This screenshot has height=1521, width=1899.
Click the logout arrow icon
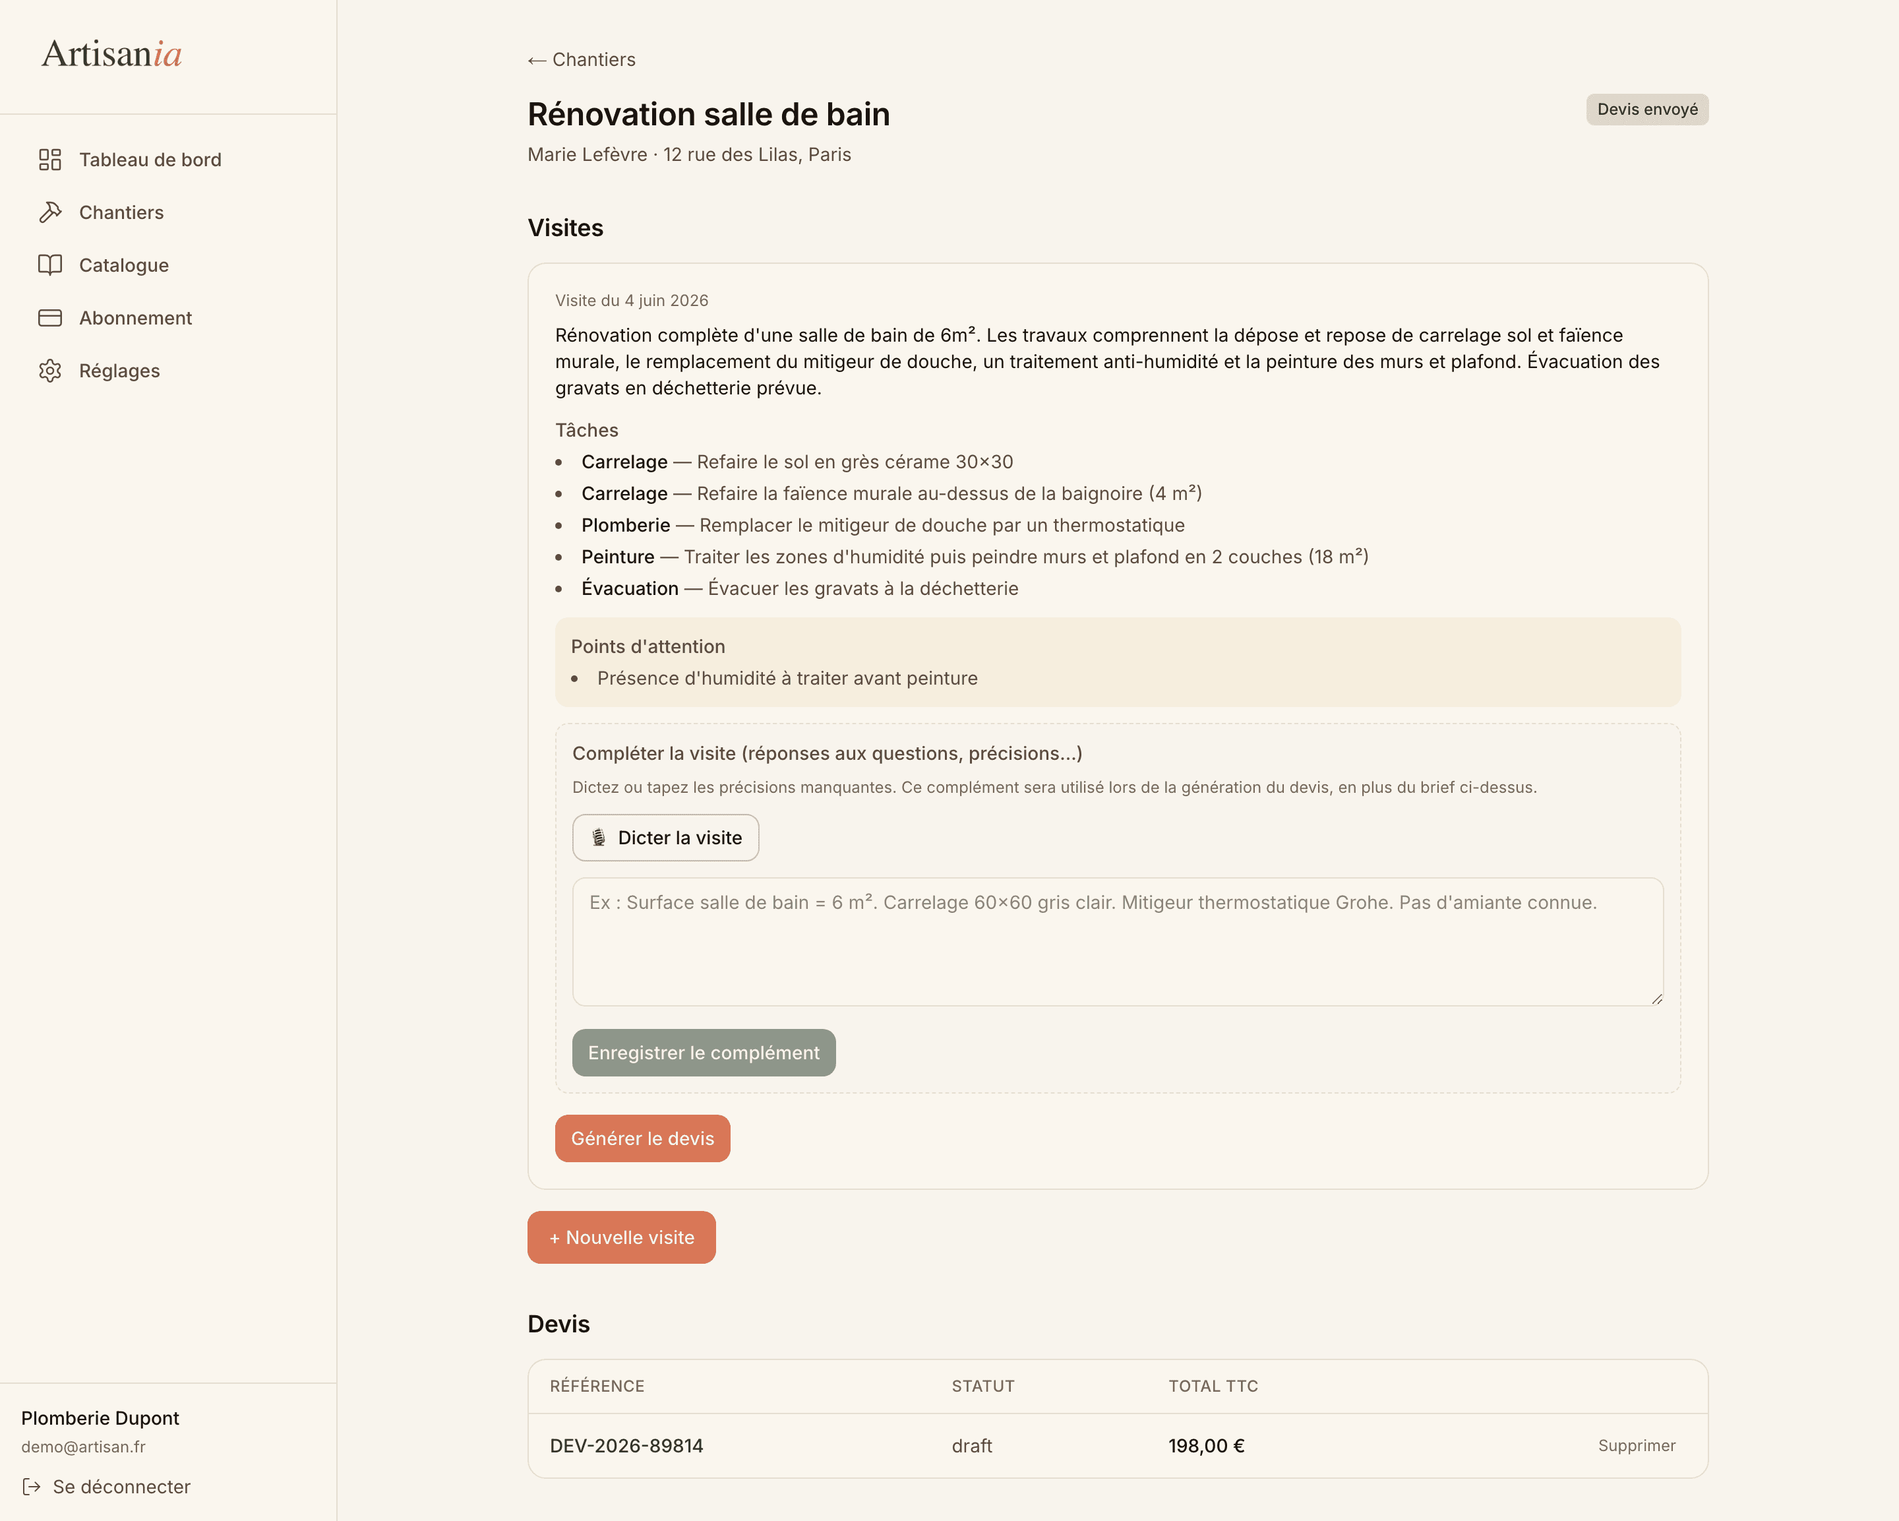click(x=32, y=1487)
